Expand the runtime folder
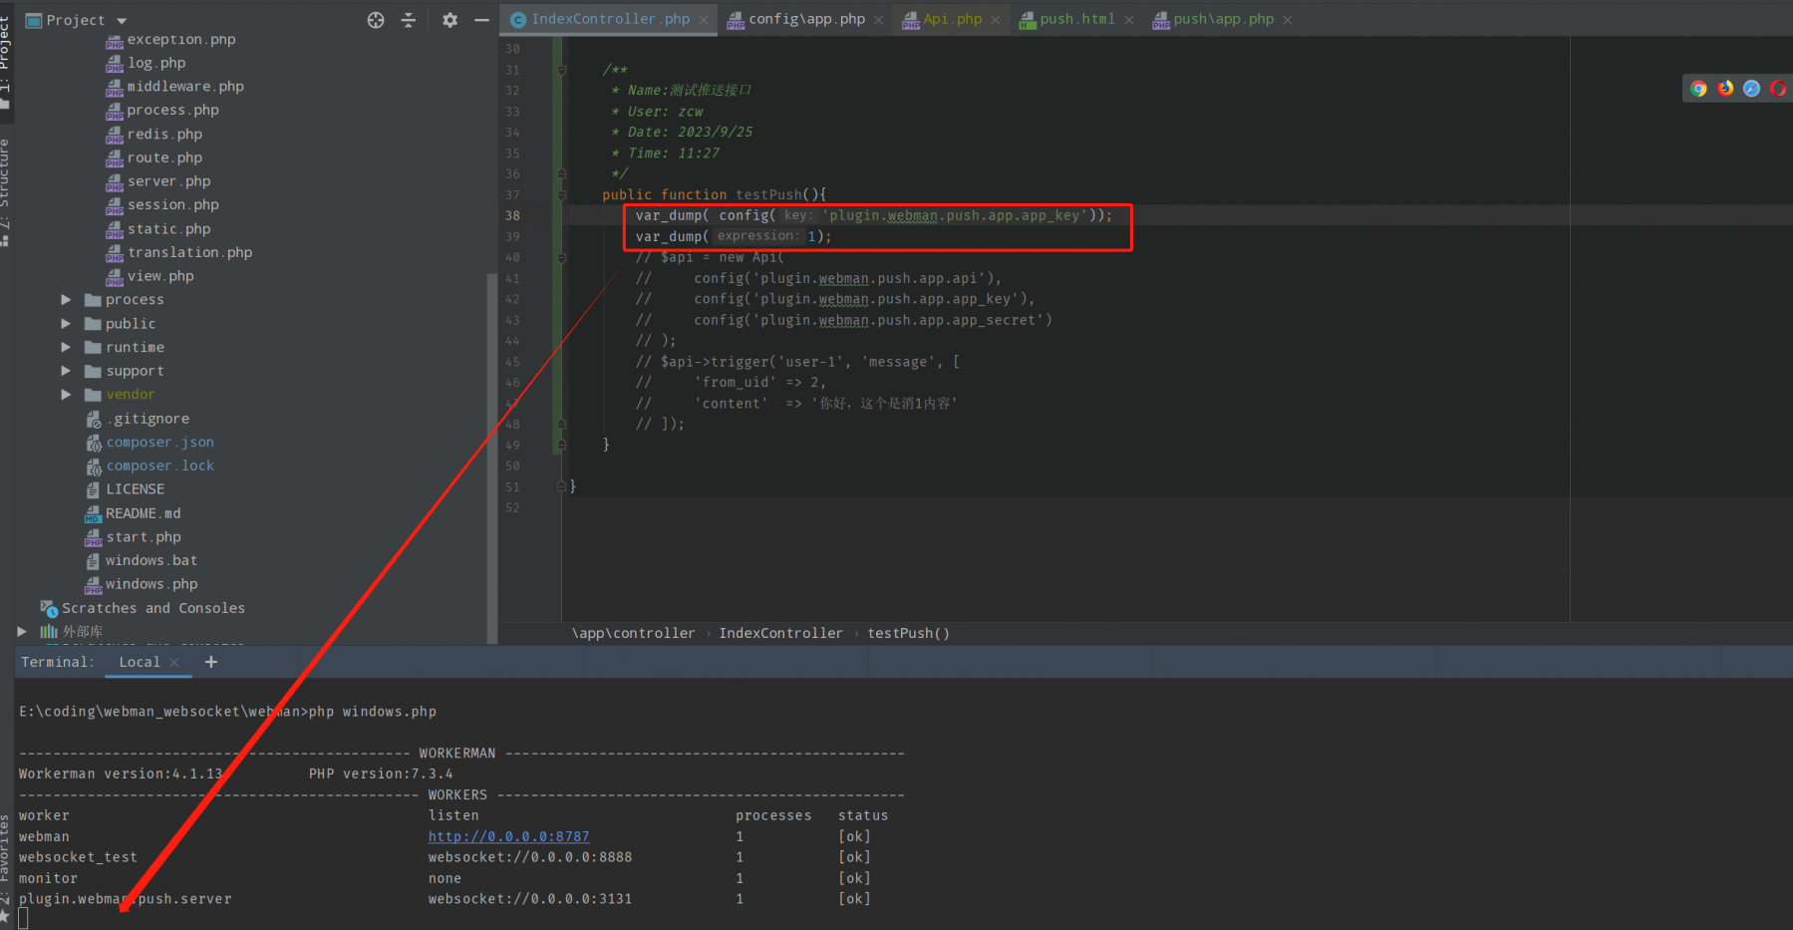This screenshot has width=1793, height=930. click(66, 347)
